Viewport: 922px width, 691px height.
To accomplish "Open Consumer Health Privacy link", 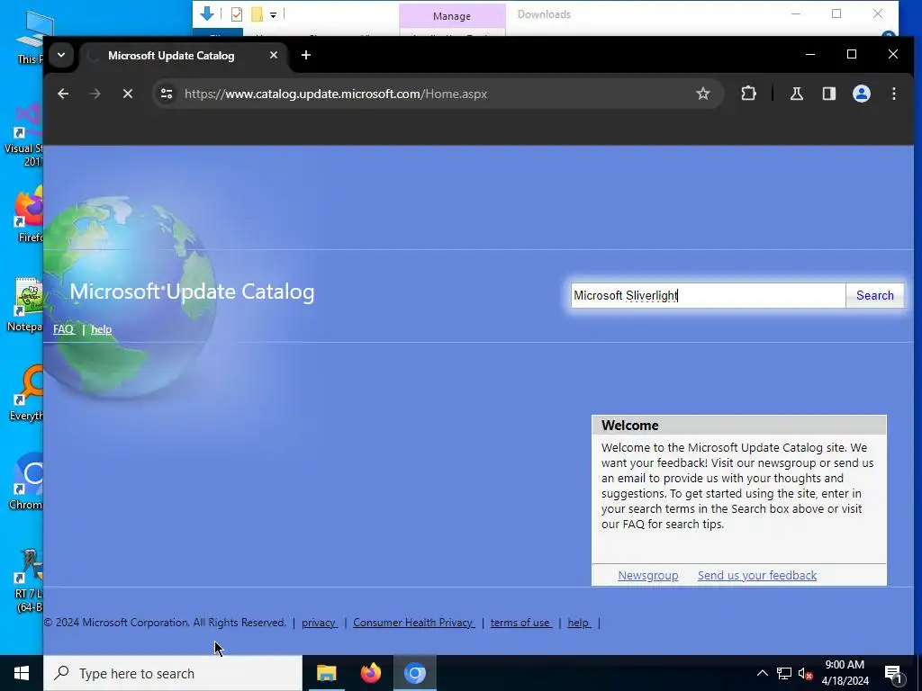I will pyautogui.click(x=413, y=623).
